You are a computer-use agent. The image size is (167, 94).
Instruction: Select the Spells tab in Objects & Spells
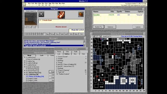pyautogui.click(x=42, y=55)
